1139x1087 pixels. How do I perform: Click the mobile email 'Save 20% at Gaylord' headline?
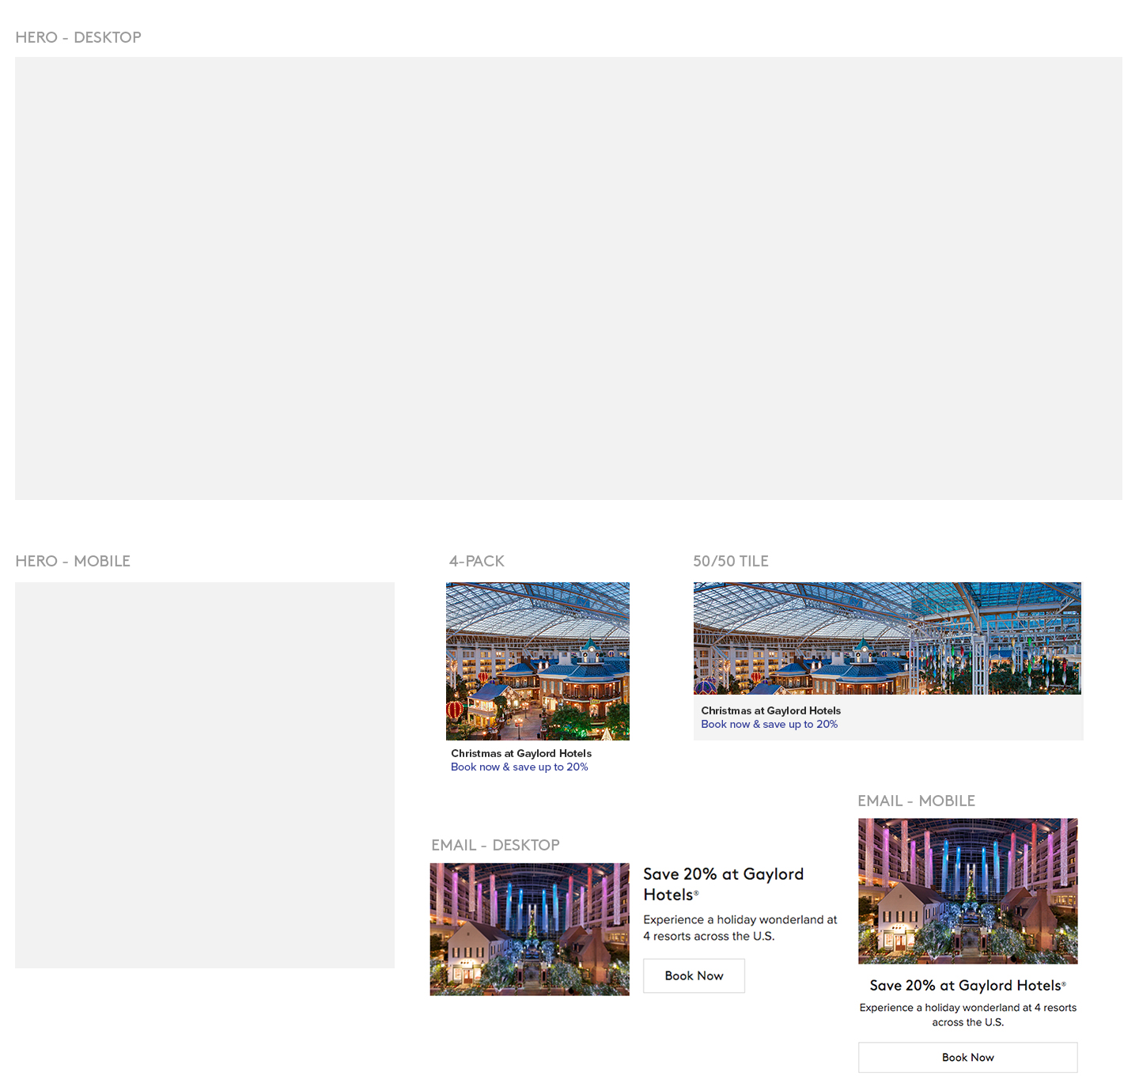[x=967, y=985]
